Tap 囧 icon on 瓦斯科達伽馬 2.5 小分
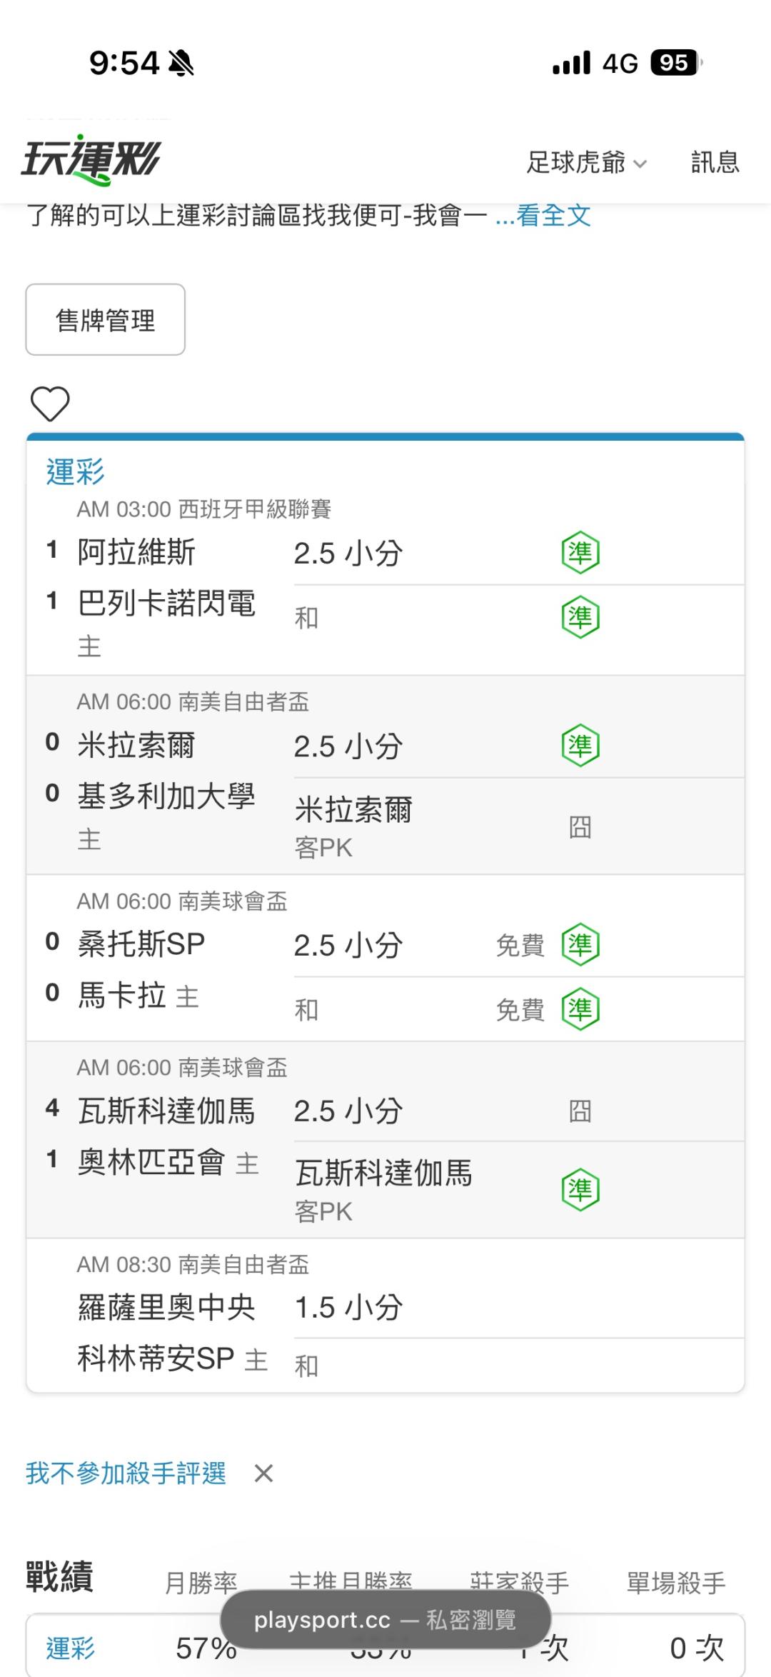 click(580, 1111)
